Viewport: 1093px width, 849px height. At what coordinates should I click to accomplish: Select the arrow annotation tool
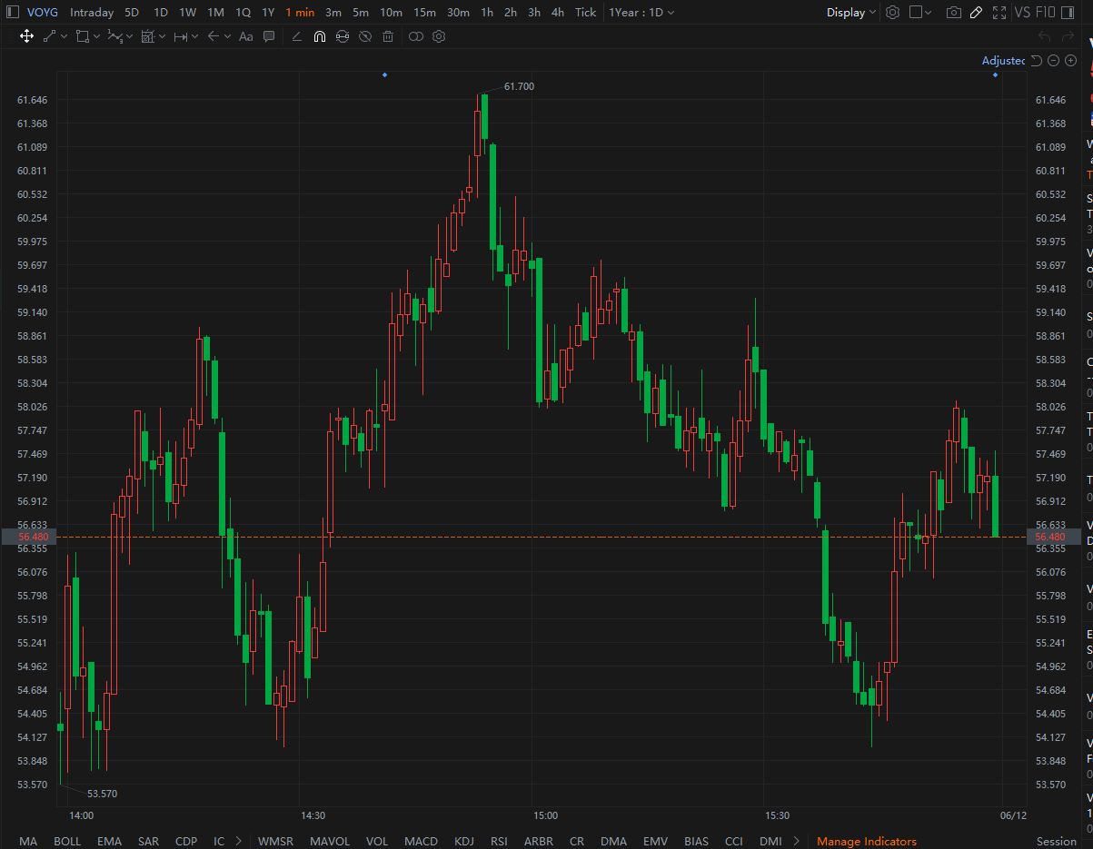pyautogui.click(x=213, y=36)
